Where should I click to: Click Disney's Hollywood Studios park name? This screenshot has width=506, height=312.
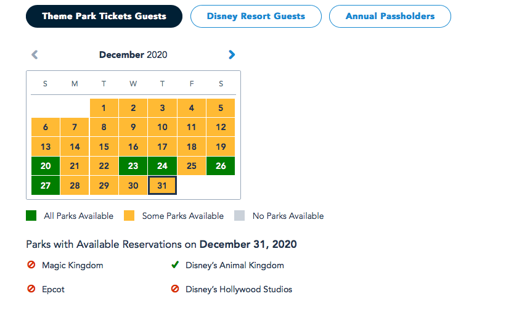pyautogui.click(x=239, y=289)
